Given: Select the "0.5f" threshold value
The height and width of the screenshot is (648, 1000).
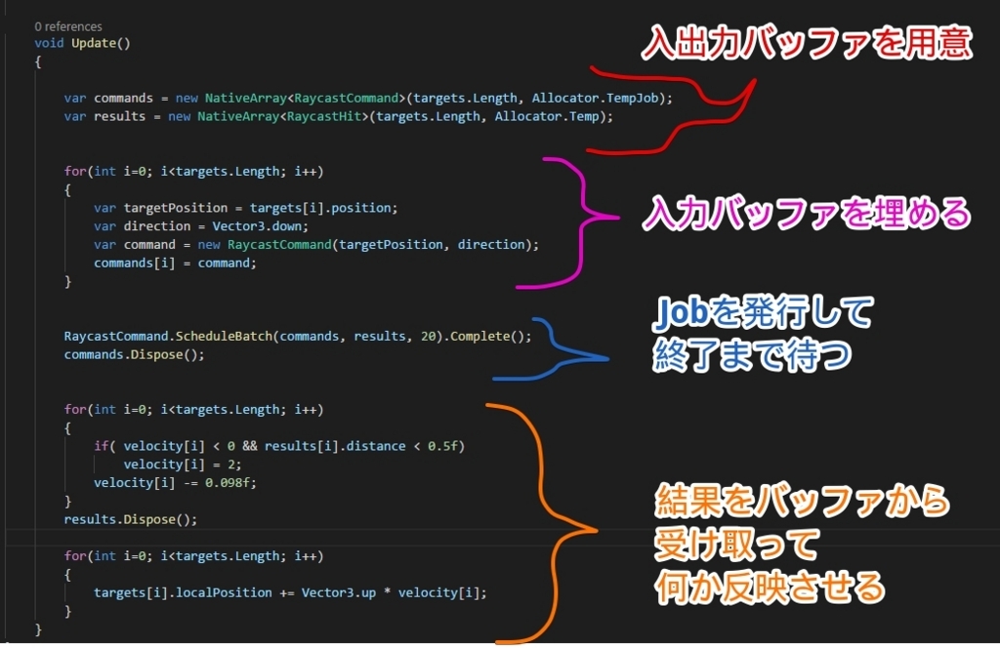Looking at the screenshot, I should [x=442, y=446].
